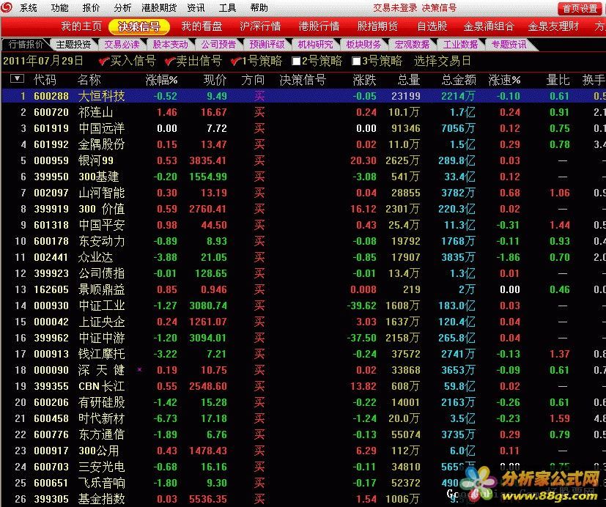
Task: Select the 主题投资 sub-tab
Action: coord(73,45)
